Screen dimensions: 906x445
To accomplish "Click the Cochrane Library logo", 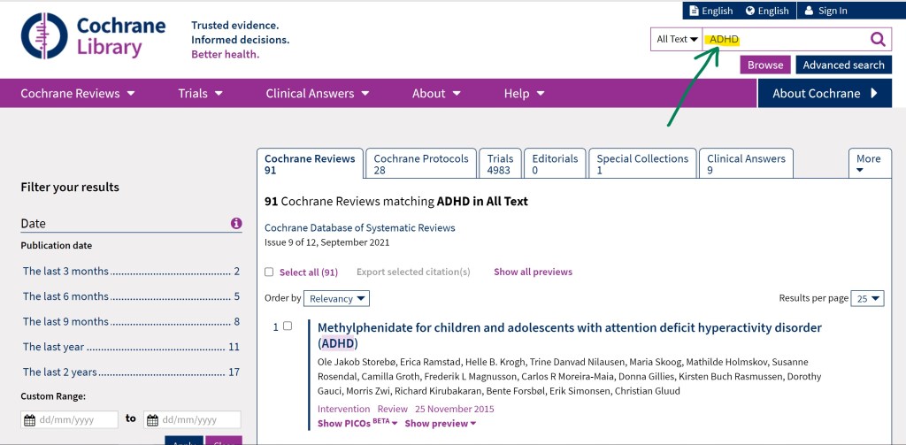I will [x=93, y=36].
